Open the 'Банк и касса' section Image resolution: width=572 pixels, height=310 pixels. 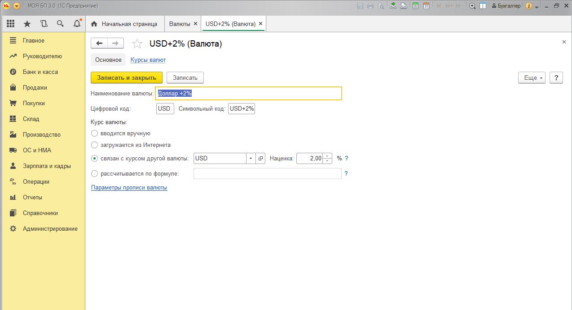coord(40,72)
